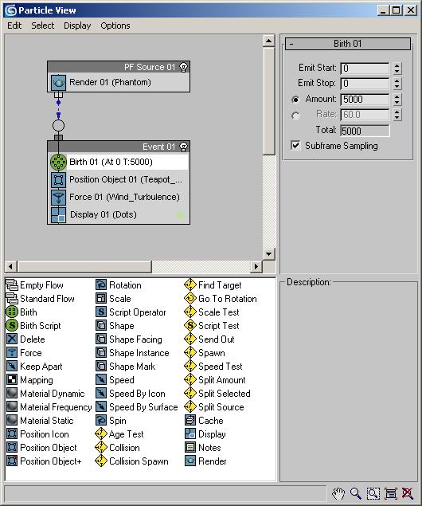This screenshot has height=506, width=422.
Task: Click the PF Source 01 title bar
Action: pos(119,67)
